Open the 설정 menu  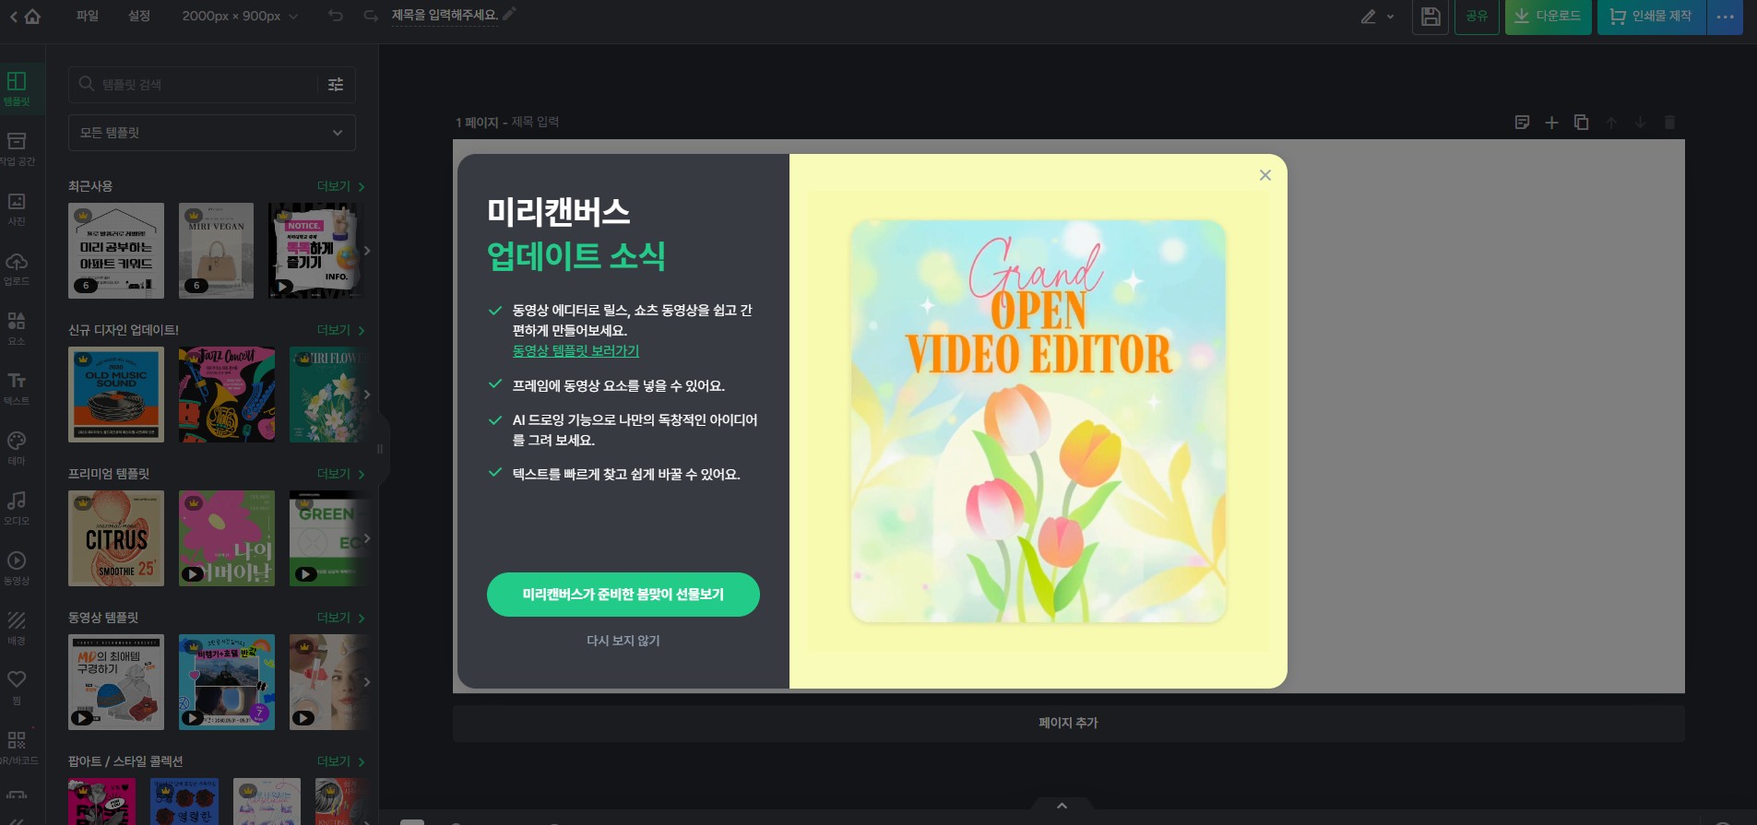point(139,16)
